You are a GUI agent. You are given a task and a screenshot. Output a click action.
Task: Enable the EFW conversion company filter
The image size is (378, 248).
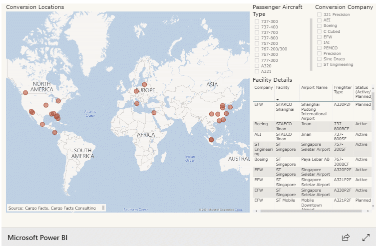[319, 37]
